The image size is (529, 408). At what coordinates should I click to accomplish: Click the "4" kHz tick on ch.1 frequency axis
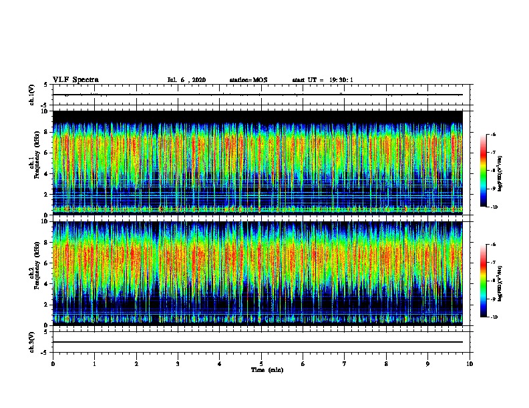point(47,173)
